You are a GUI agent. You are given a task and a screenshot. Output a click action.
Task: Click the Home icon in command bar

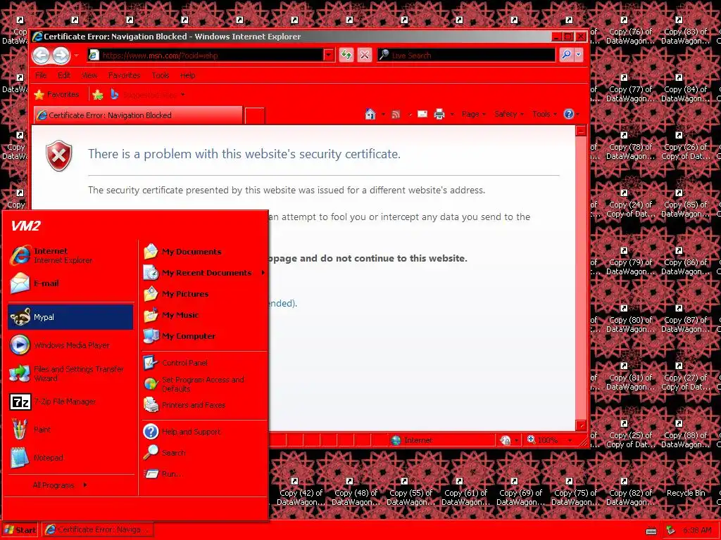(370, 115)
